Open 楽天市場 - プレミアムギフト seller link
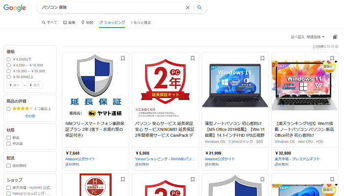This screenshot has width=344, height=196. click(297, 159)
